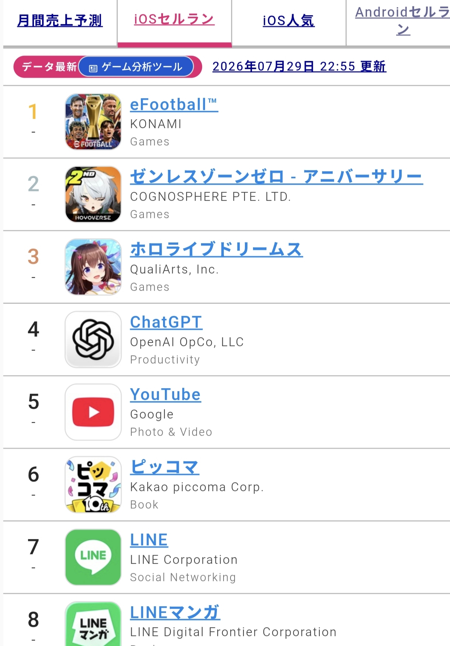Tap the LINE Manga app icon

pos(93,624)
